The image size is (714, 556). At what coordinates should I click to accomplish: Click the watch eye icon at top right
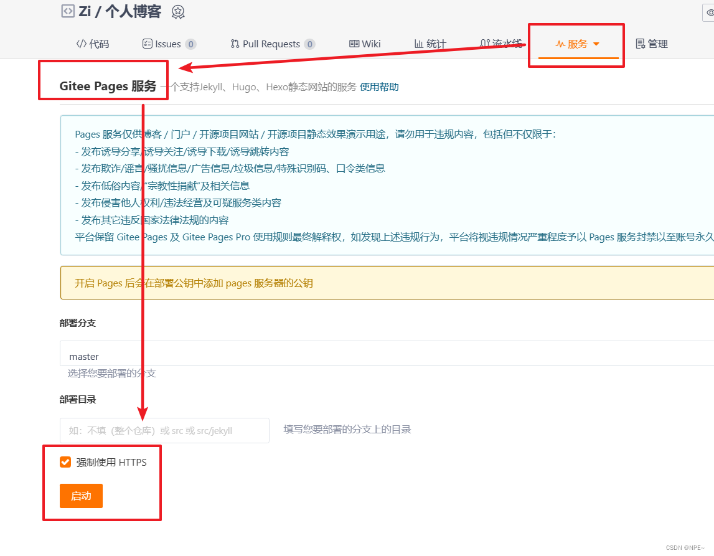pos(710,12)
